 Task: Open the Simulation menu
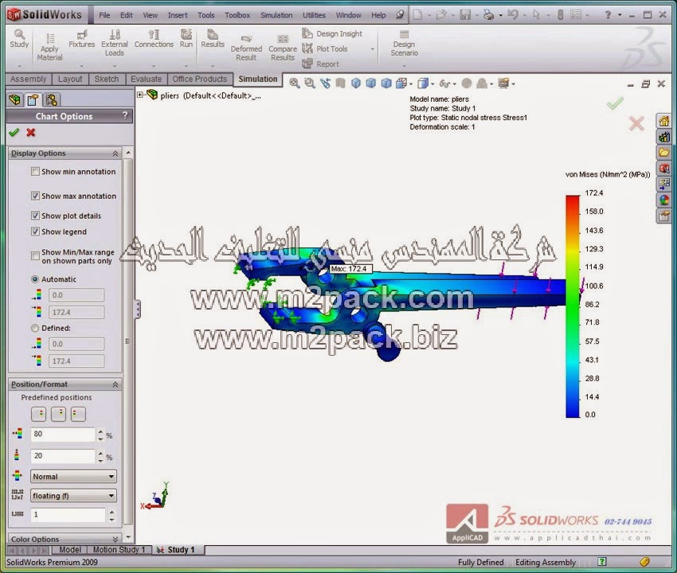coord(276,15)
